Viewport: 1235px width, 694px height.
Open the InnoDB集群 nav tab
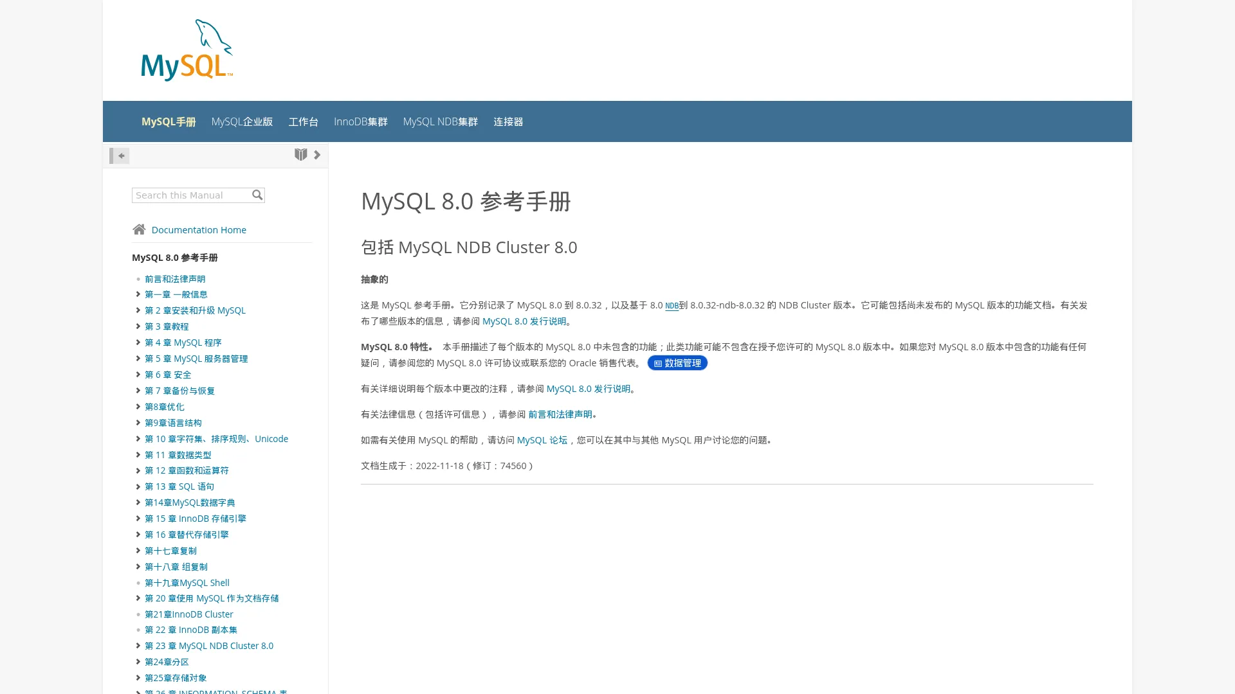point(361,121)
